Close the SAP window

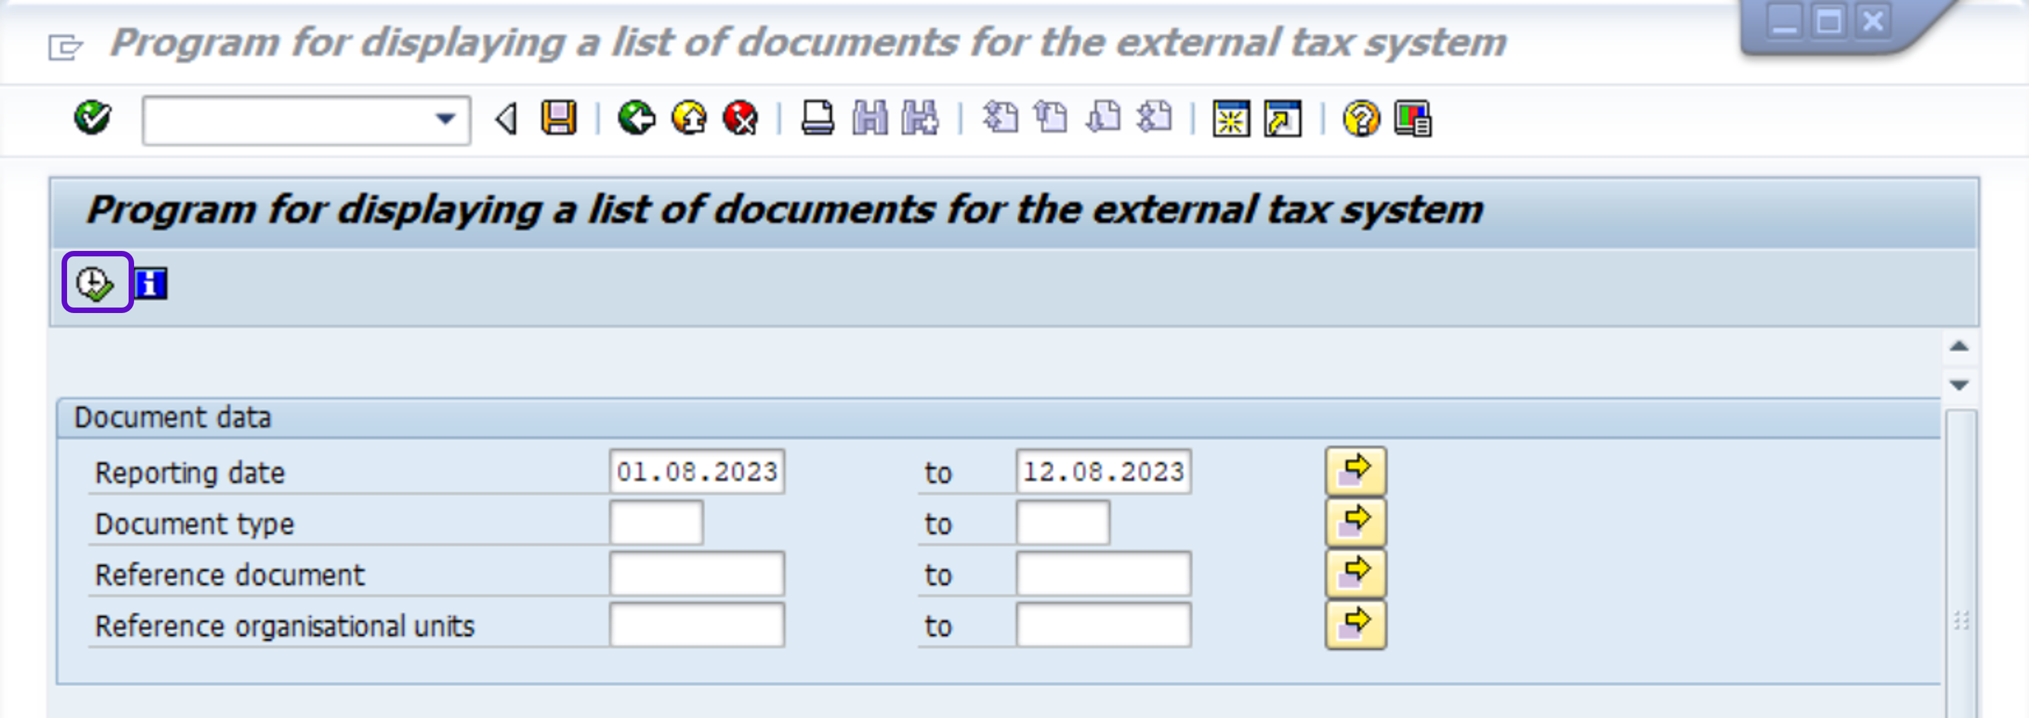tap(1873, 21)
